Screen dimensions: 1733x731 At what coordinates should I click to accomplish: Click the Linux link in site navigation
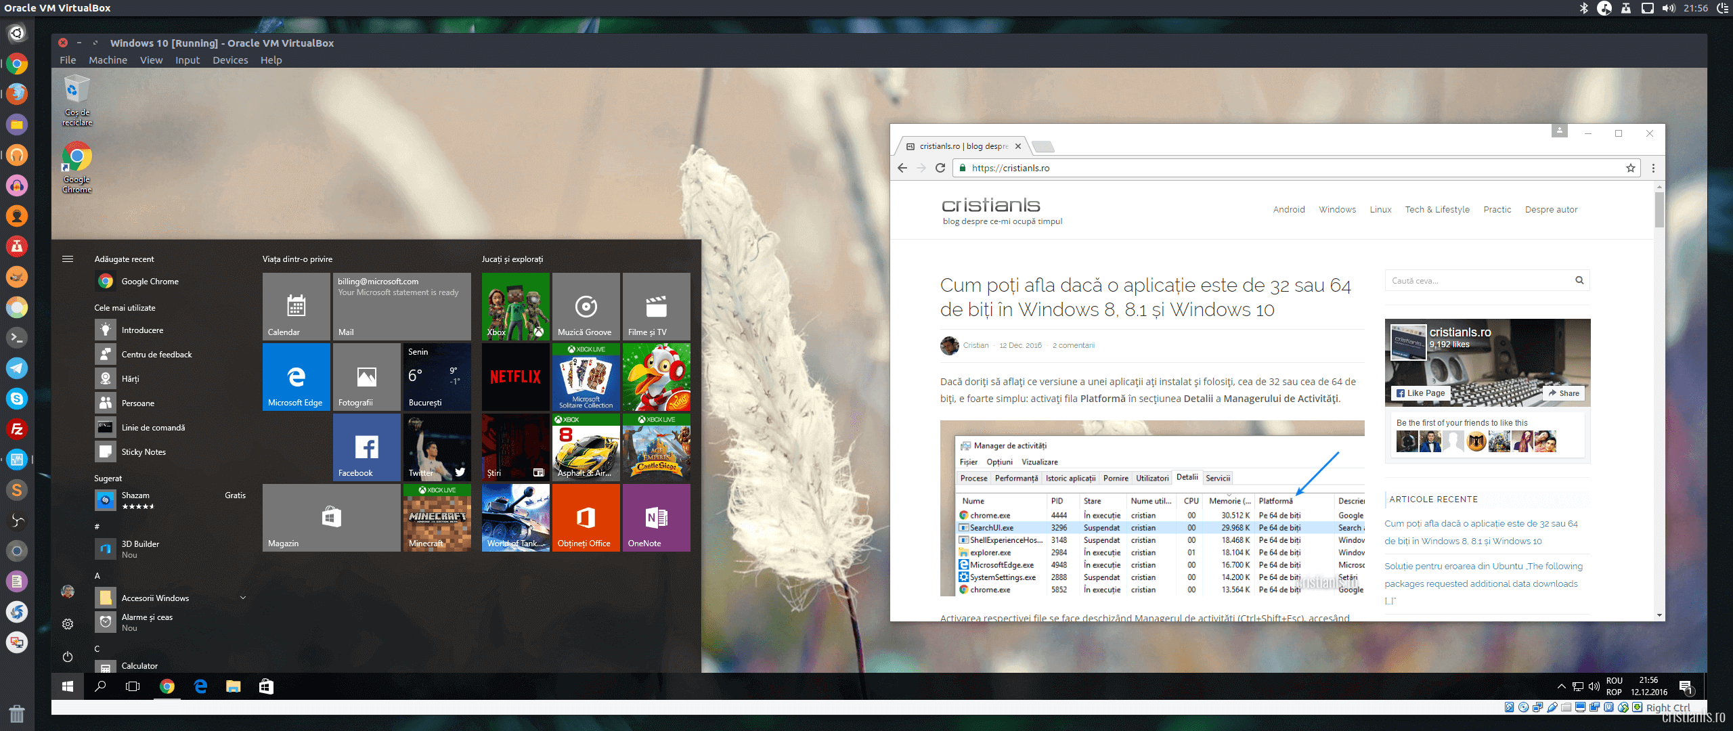coord(1380,210)
